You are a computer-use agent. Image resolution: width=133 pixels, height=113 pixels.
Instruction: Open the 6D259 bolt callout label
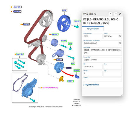(77, 21)
